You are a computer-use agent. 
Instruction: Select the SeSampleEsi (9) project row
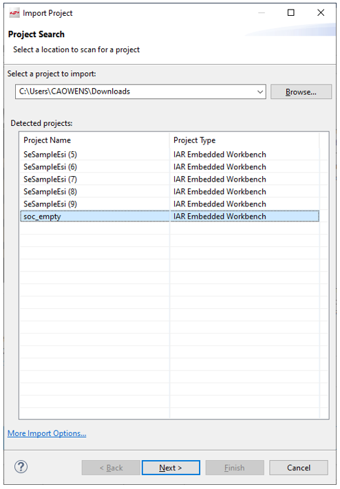click(x=169, y=204)
